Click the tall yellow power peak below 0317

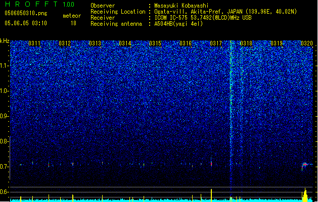click(211, 194)
